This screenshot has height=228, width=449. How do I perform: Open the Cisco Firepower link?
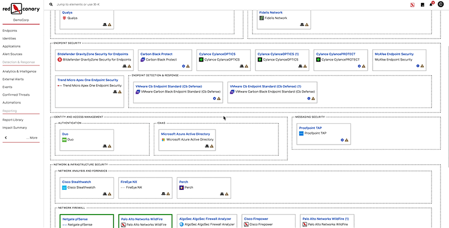coord(256,219)
